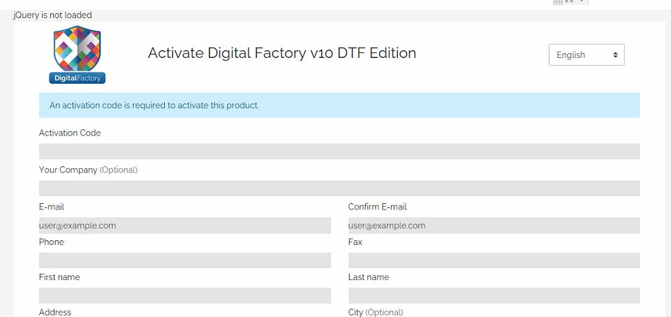Click the activation code required info banner
This screenshot has width=671, height=317.
[339, 105]
